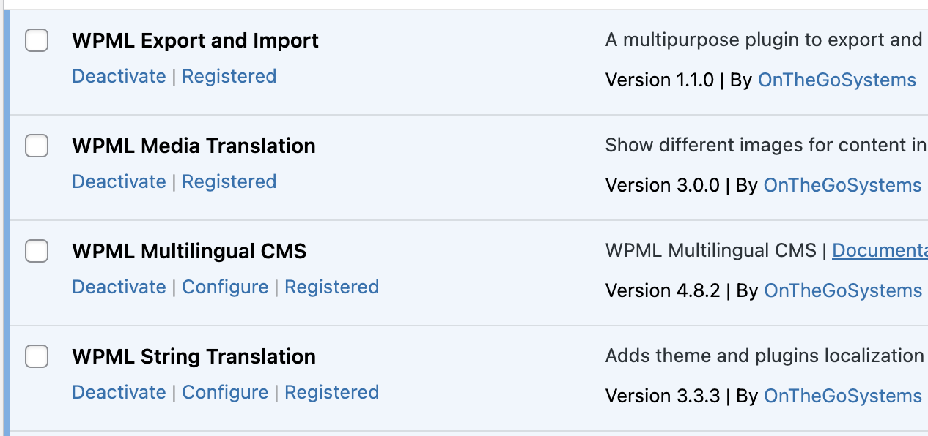Click the WPML String Translation plugin title

194,356
